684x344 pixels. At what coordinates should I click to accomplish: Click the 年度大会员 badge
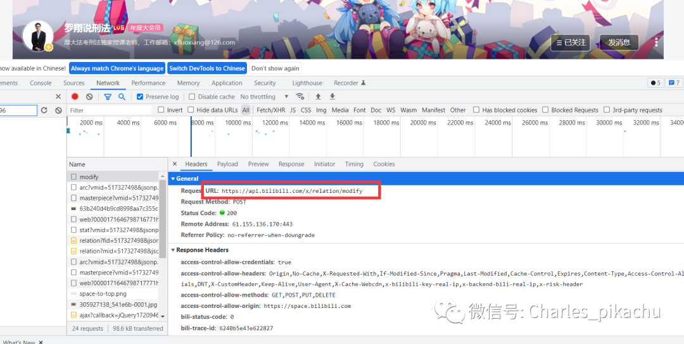pos(146,27)
